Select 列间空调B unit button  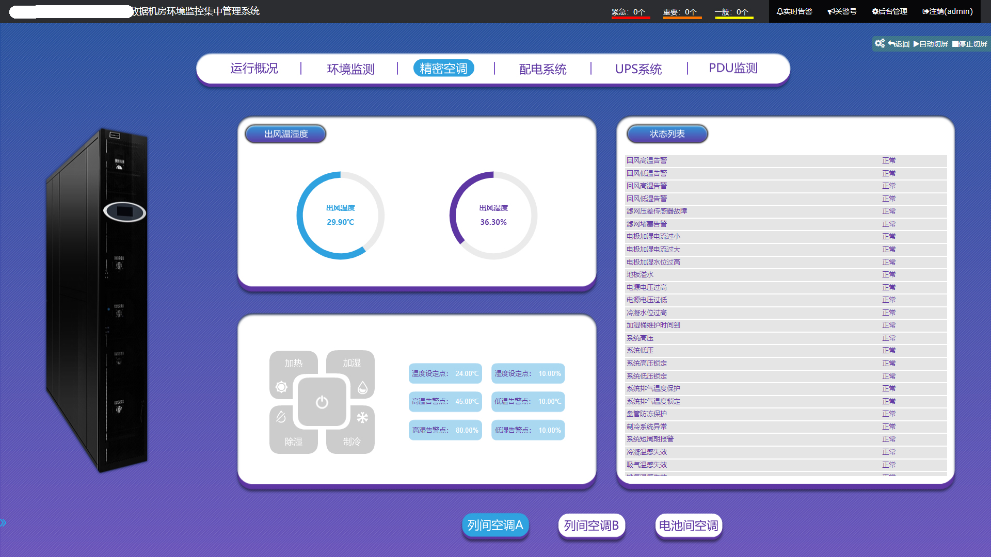[x=591, y=525]
